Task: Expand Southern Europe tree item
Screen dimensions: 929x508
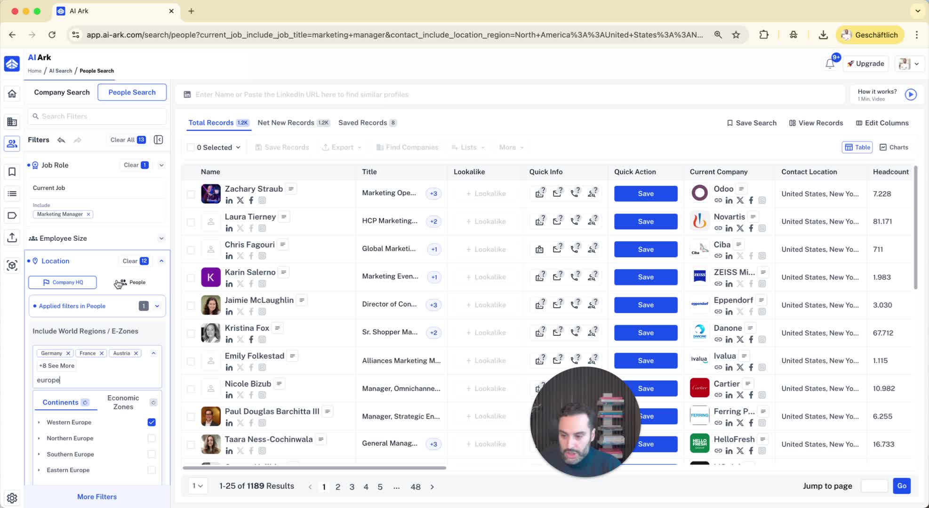Action: pyautogui.click(x=39, y=454)
